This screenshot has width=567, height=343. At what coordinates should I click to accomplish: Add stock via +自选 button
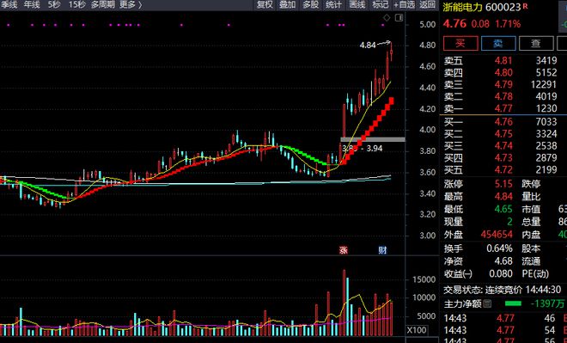tap(404, 4)
